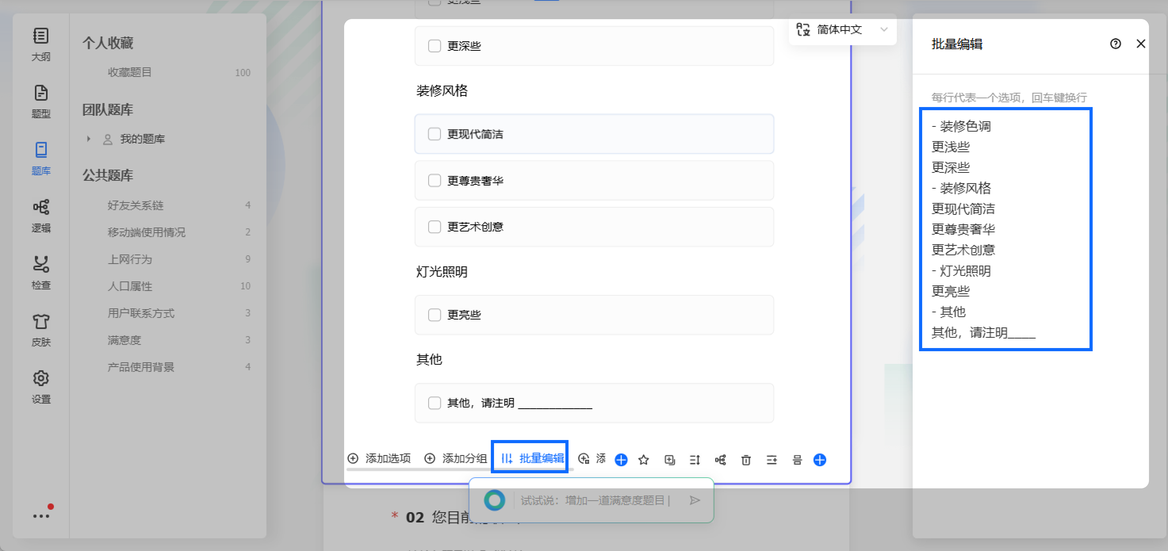Click the 装修风格 group title
The width and height of the screenshot is (1168, 551).
click(x=442, y=91)
